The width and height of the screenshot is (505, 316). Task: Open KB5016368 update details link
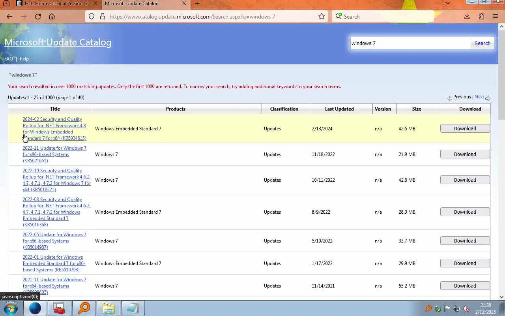click(x=56, y=212)
